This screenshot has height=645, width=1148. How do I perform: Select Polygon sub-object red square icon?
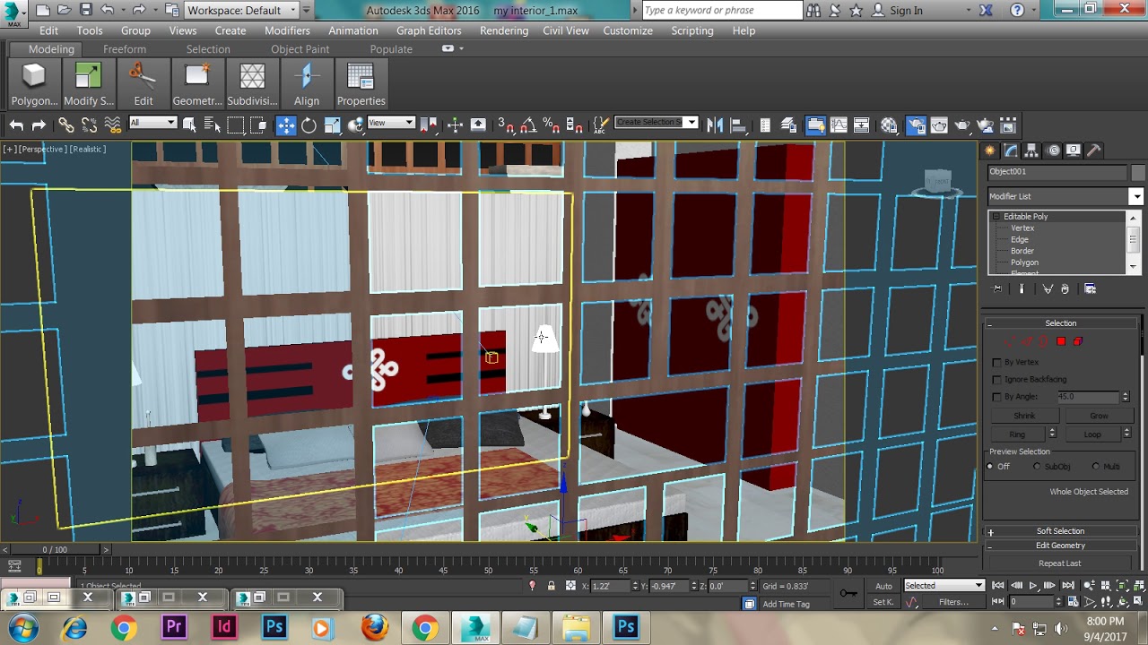1061,341
